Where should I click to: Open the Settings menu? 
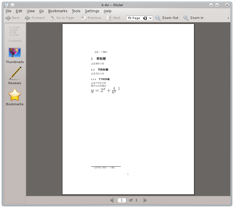click(92, 11)
